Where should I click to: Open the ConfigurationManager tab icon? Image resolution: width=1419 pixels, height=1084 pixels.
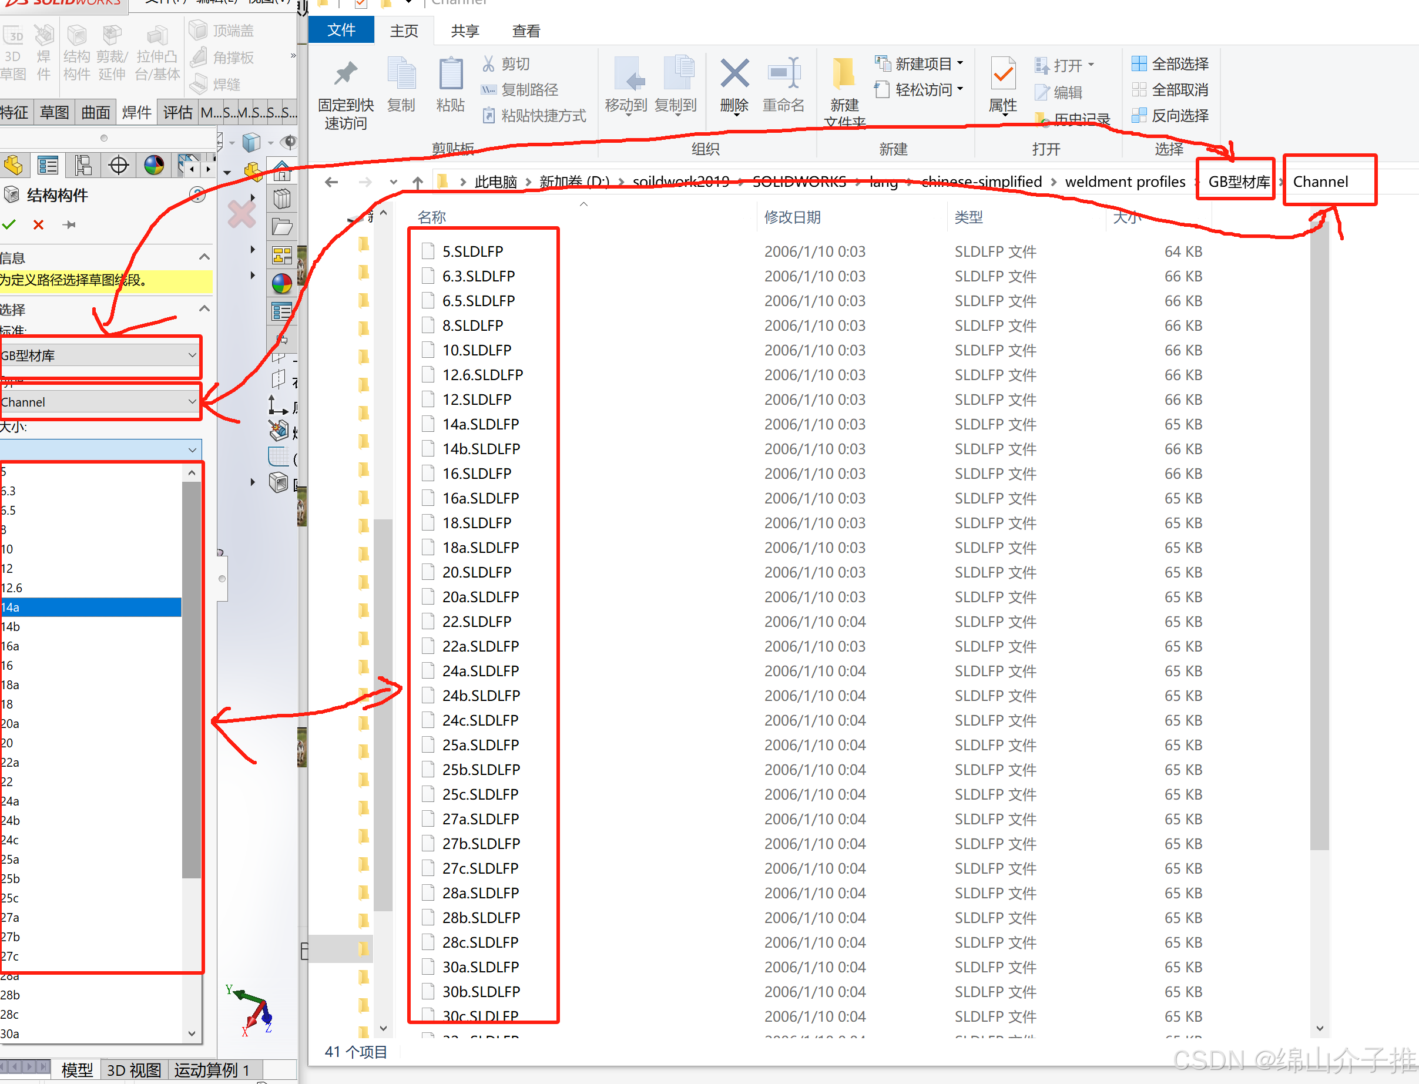click(x=83, y=166)
